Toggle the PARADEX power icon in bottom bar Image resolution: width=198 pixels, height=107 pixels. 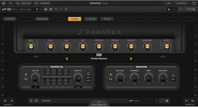31,101
